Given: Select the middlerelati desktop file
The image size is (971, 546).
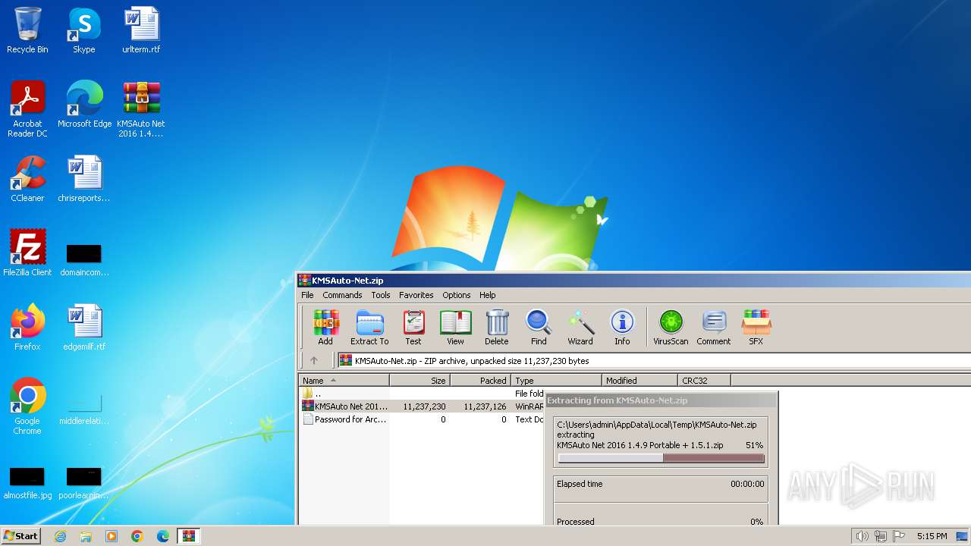Looking at the screenshot, I should pyautogui.click(x=84, y=409).
